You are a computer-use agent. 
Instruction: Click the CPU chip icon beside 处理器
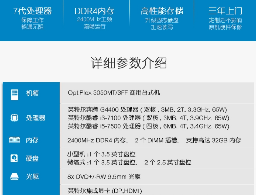15,118
